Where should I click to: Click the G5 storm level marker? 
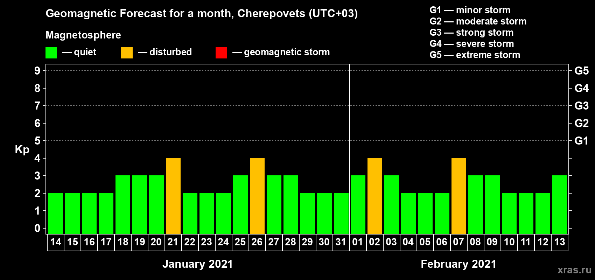581,71
